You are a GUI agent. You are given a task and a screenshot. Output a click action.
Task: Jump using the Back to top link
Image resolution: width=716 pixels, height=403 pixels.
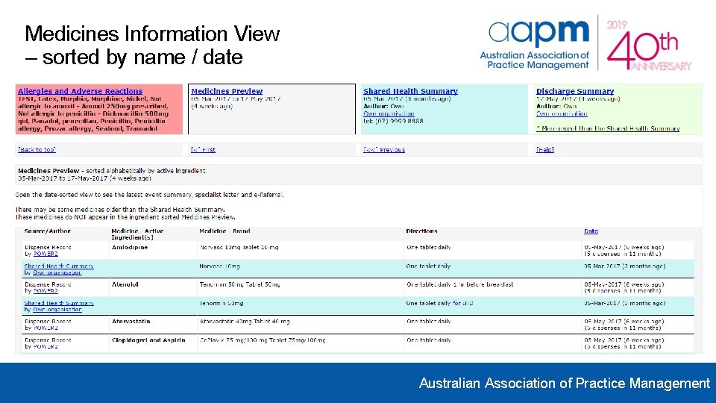37,149
